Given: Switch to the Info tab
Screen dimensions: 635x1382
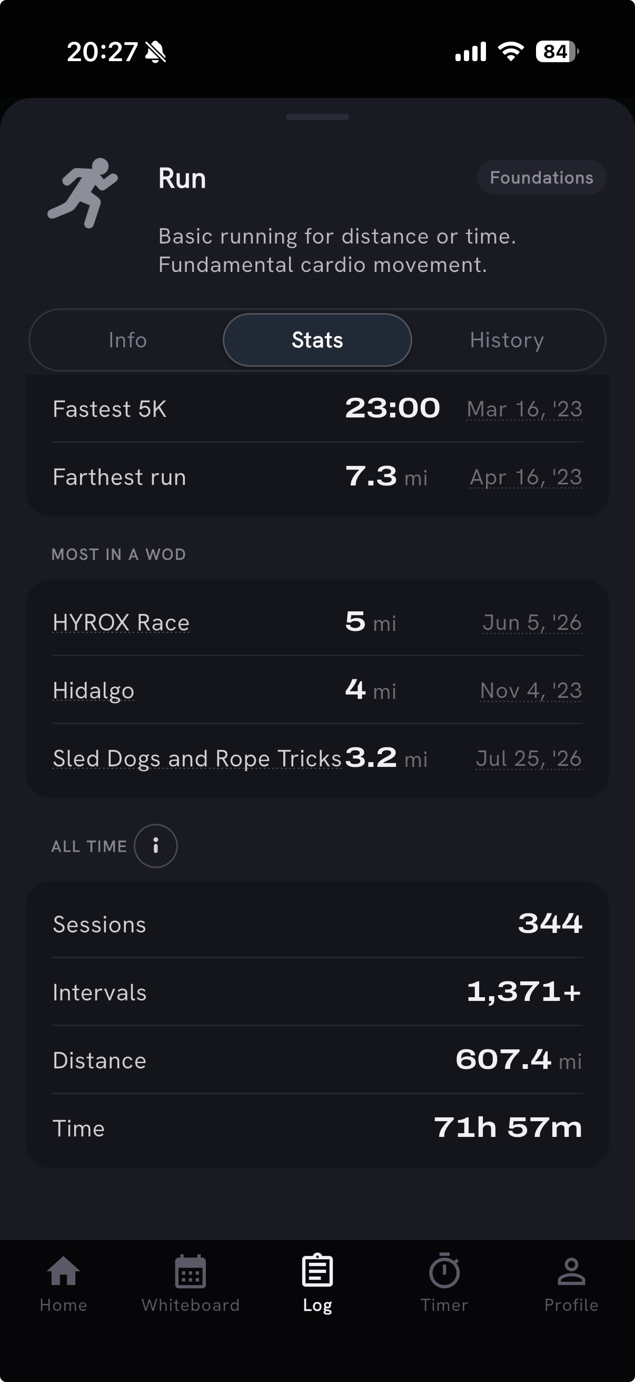Looking at the screenshot, I should [127, 339].
